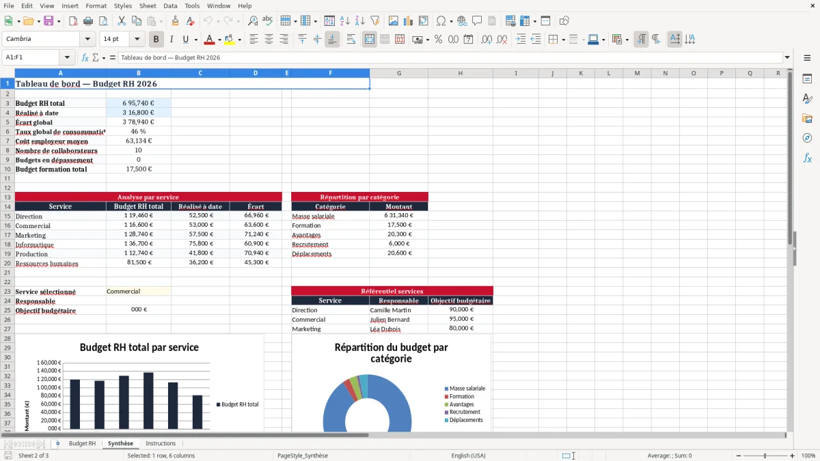Open the Format menu
This screenshot has height=461, width=820.
coord(96,5)
